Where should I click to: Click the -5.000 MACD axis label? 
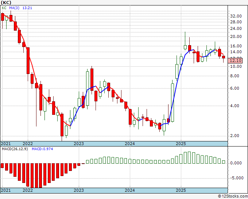pyautogui.click(x=237, y=178)
